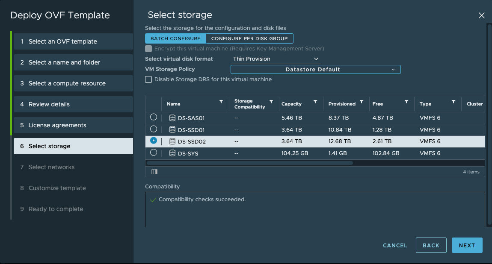Click the 104.25 GB capacity cell
Image resolution: width=492 pixels, height=264 pixels.
click(295, 153)
